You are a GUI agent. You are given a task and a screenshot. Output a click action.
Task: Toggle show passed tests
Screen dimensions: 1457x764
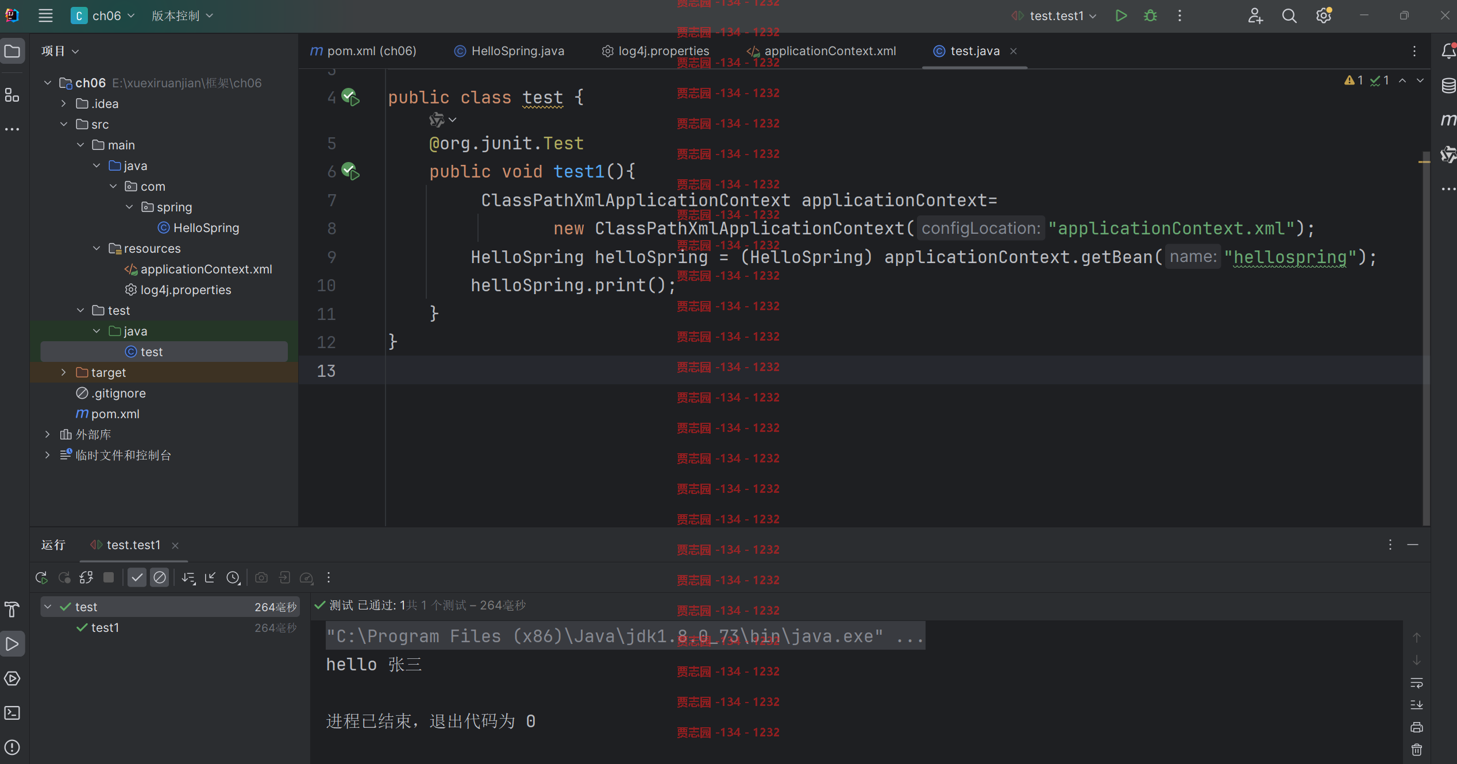[x=137, y=578]
